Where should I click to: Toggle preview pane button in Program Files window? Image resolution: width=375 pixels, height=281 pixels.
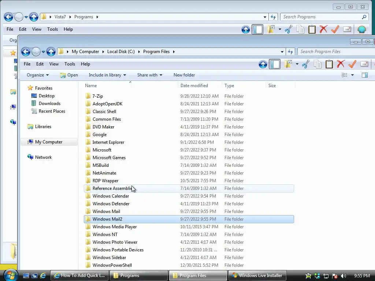point(365,75)
